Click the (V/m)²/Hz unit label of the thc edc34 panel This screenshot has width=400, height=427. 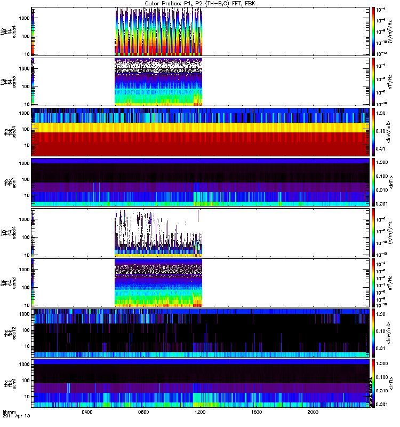coord(390,233)
